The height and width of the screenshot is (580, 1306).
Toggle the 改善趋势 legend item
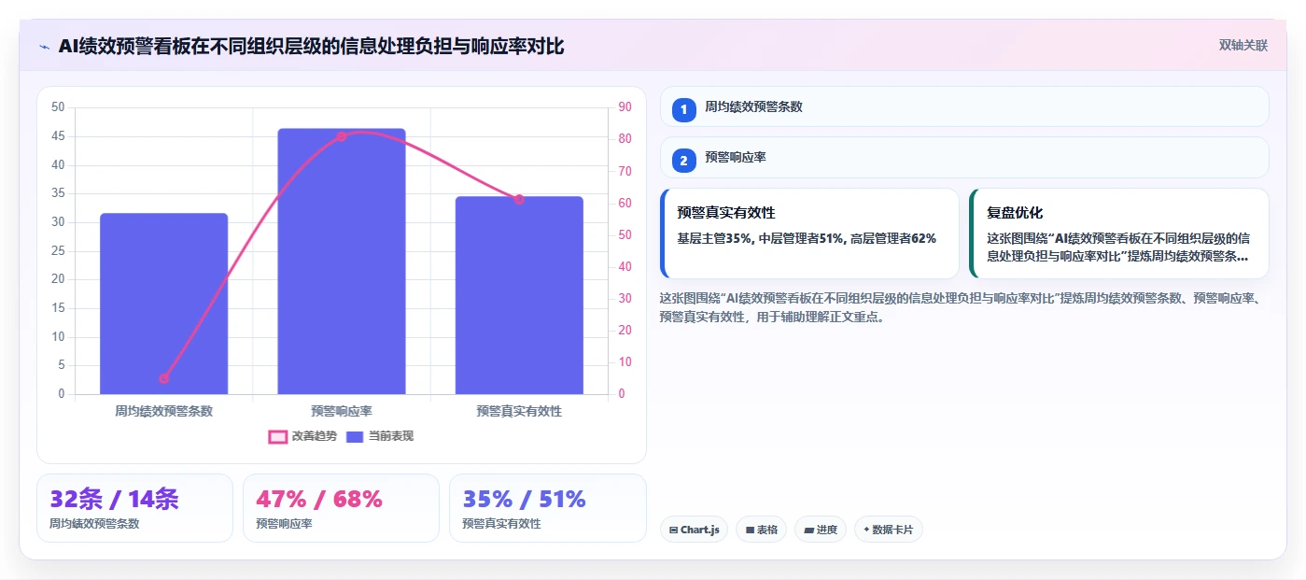point(302,436)
